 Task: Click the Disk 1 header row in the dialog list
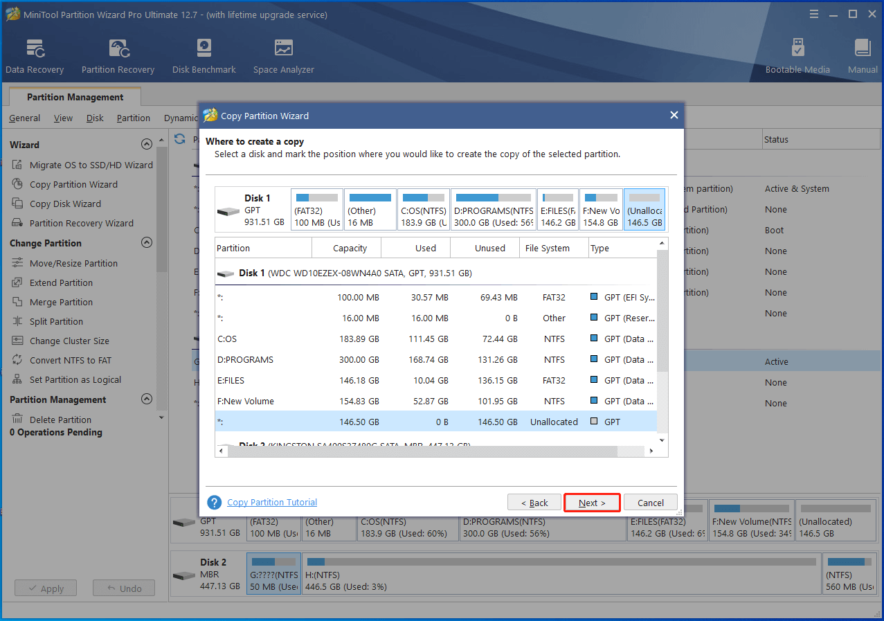click(x=436, y=273)
